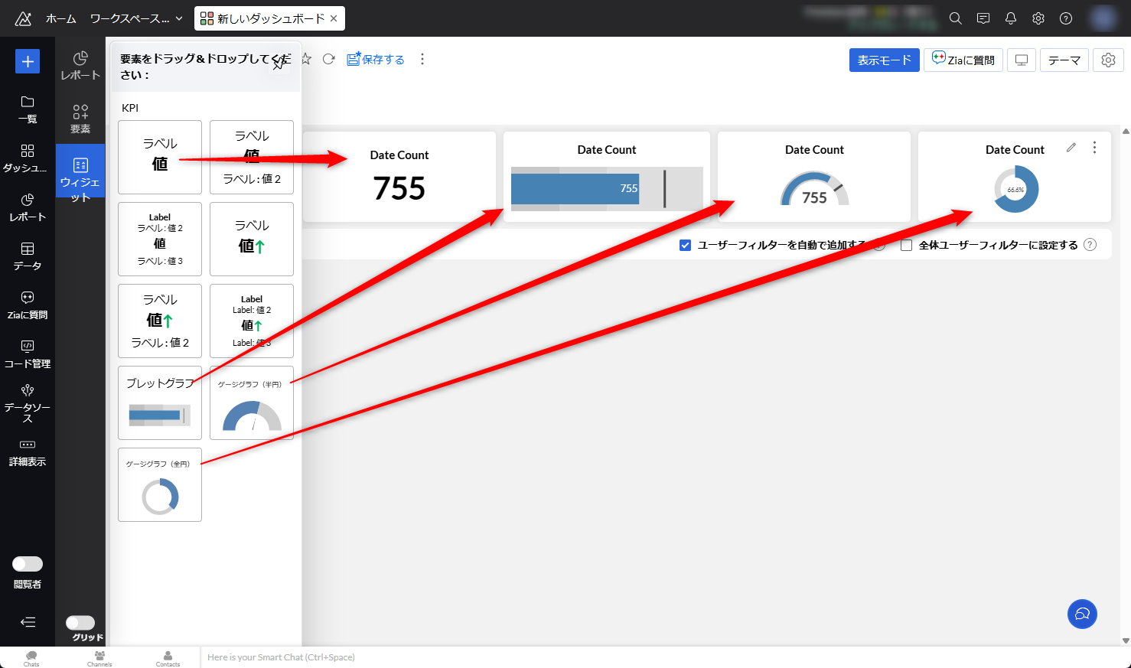This screenshot has width=1131, height=668.
Task: Open the データ section in sidebar
Action: point(28,256)
